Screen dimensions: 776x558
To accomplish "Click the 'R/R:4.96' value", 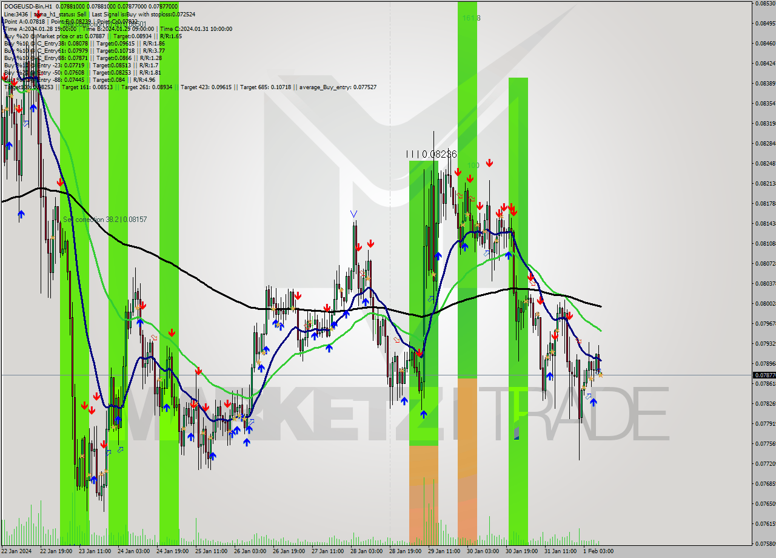I will click(144, 79).
